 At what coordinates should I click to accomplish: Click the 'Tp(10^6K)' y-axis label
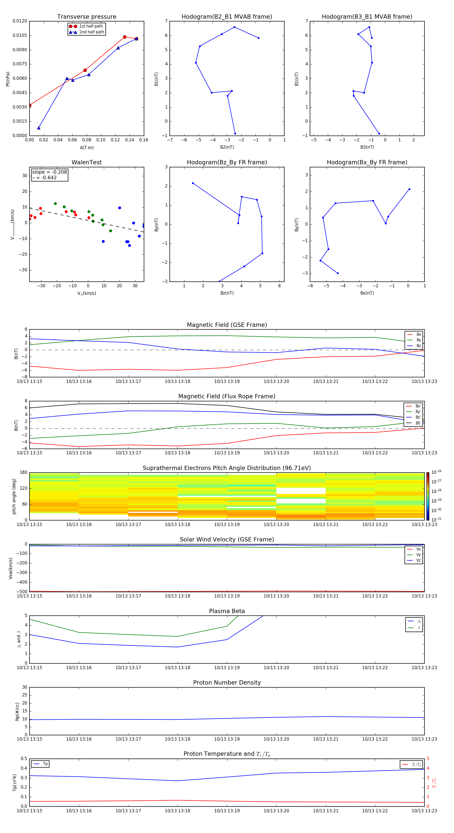pos(15,783)
